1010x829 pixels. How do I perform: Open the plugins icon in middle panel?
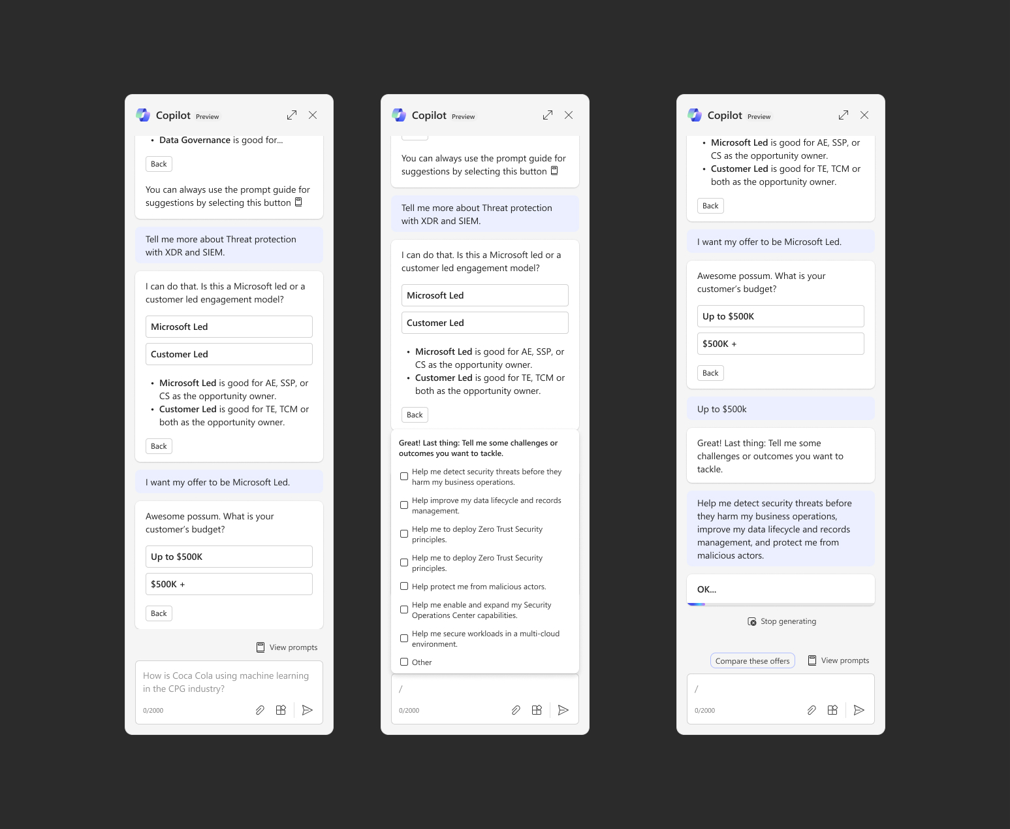click(537, 710)
